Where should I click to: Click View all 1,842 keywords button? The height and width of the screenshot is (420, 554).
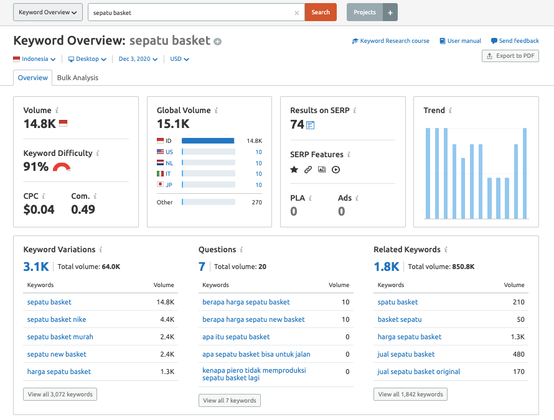pyautogui.click(x=411, y=395)
